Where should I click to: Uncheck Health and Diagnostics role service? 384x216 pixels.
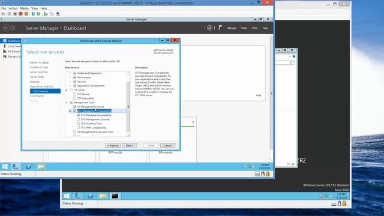click(x=74, y=73)
